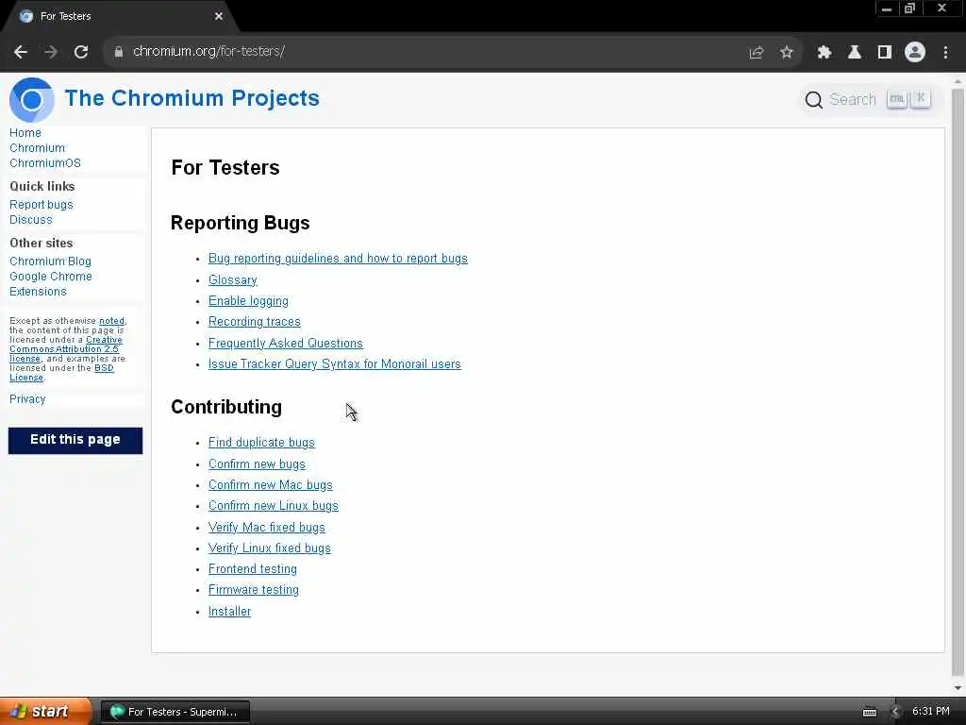This screenshot has height=725, width=966.
Task: Open the Glossary link
Action: [x=232, y=279]
